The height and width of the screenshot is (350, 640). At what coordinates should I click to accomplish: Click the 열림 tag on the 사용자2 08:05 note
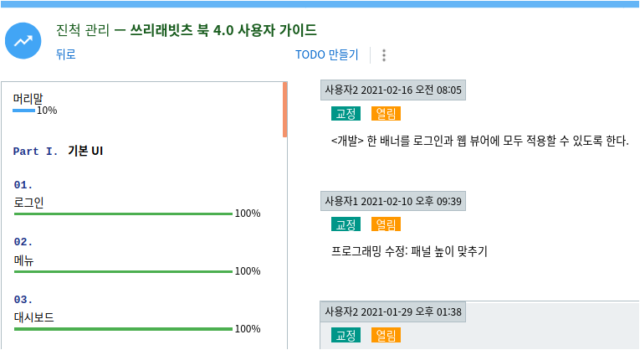coord(386,113)
